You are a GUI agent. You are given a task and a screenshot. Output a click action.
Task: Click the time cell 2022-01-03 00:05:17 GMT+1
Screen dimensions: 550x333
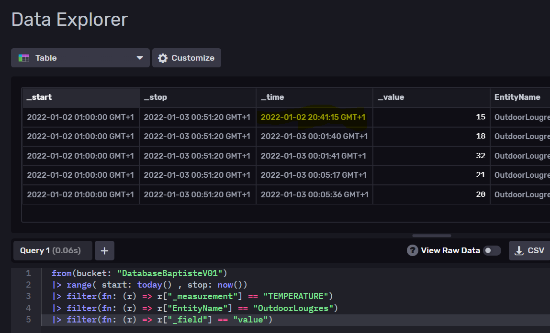(314, 175)
